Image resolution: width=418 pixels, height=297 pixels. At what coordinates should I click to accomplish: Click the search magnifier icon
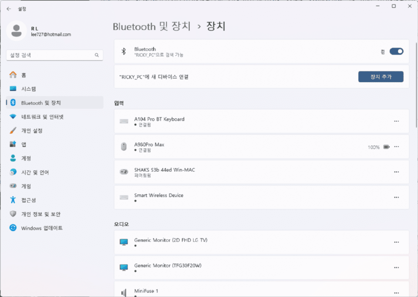[x=97, y=55]
